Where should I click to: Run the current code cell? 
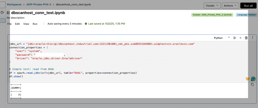point(235,38)
